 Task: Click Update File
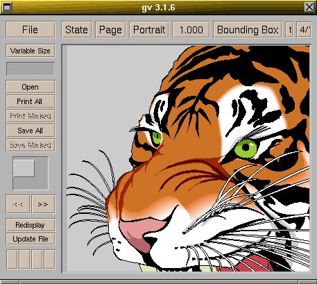pos(31,239)
